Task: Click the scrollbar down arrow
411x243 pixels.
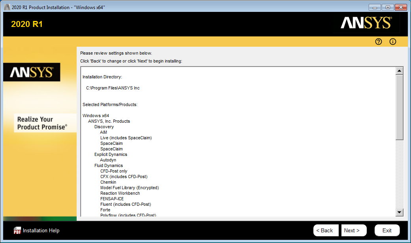Action: [x=400, y=213]
